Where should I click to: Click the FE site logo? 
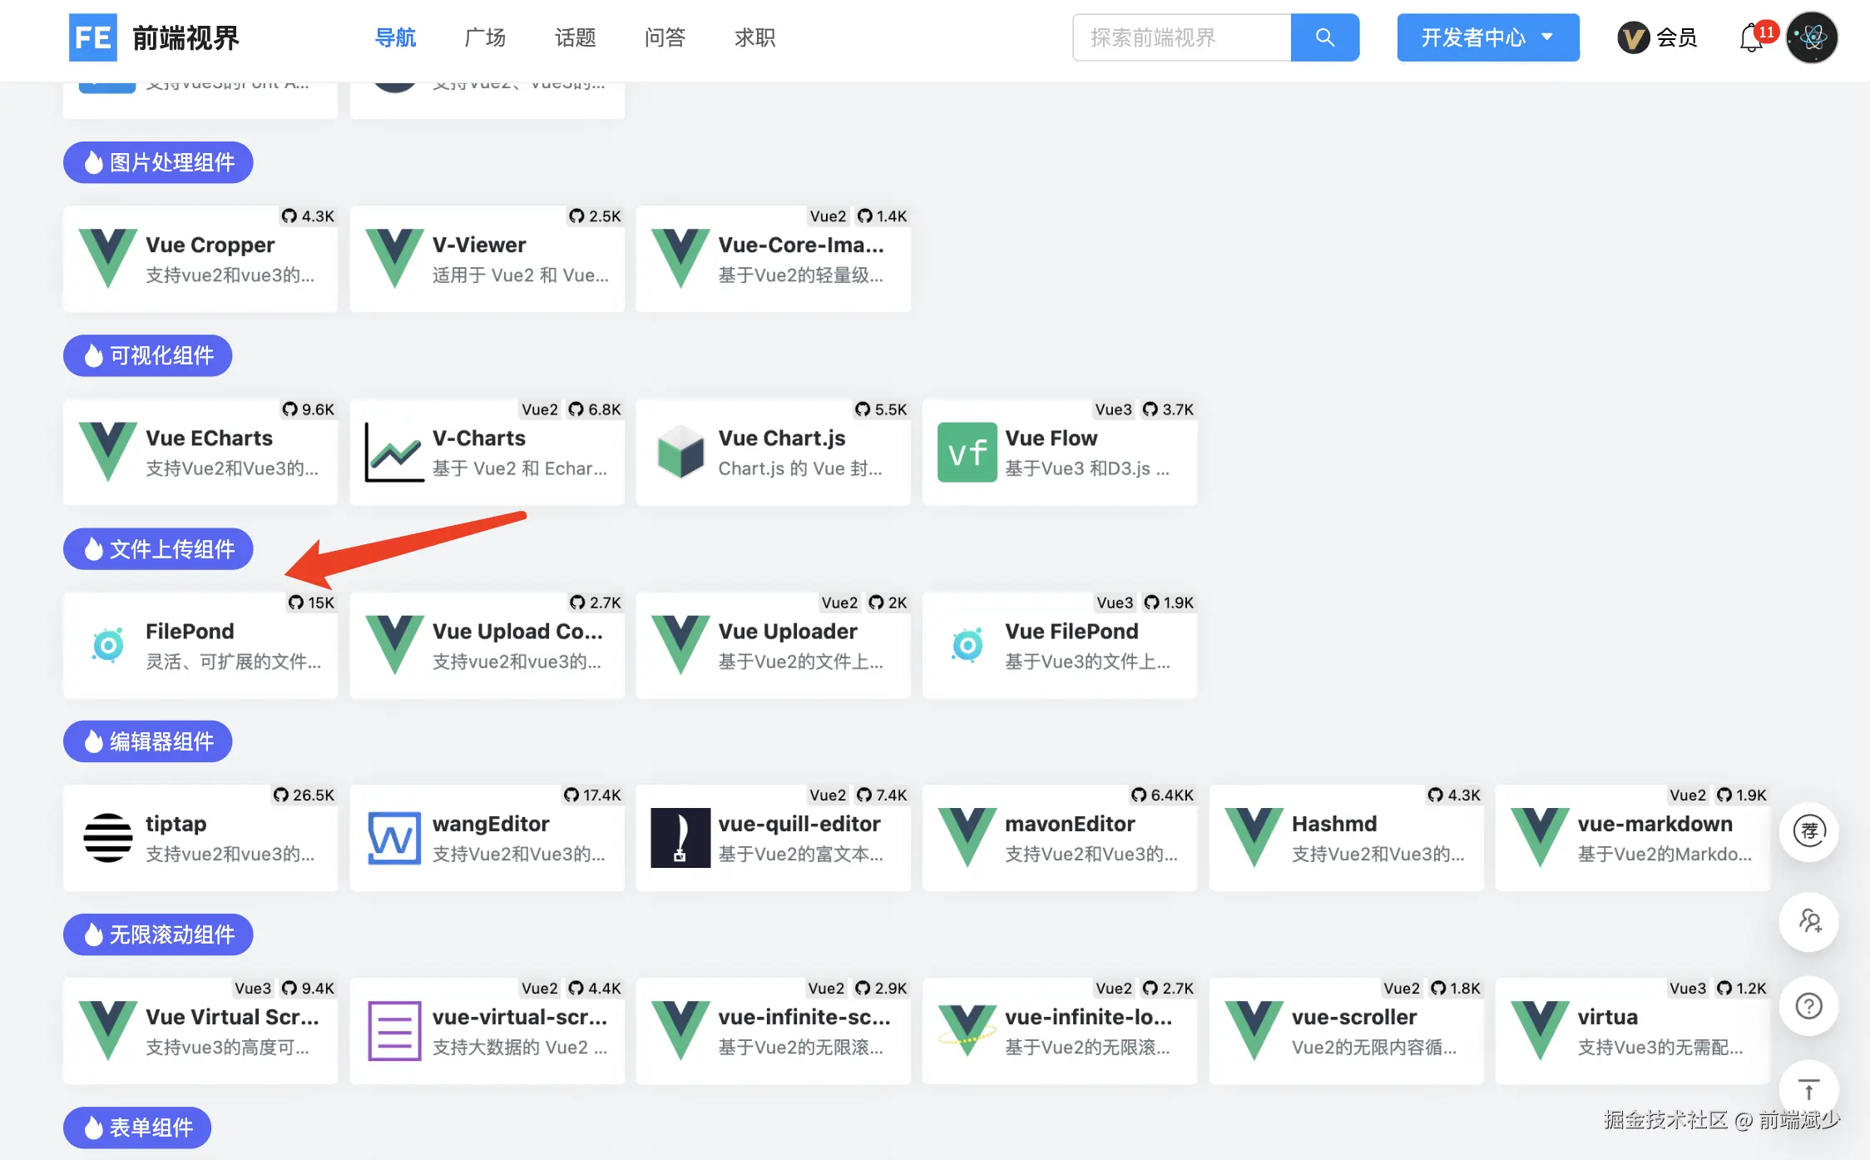[93, 37]
